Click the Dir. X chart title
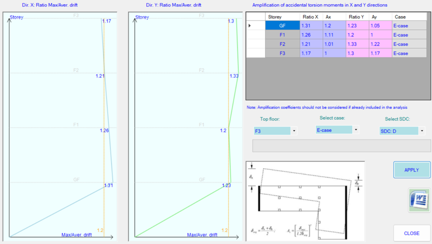Image resolution: width=432 pixels, height=244 pixels. tap(50, 5)
